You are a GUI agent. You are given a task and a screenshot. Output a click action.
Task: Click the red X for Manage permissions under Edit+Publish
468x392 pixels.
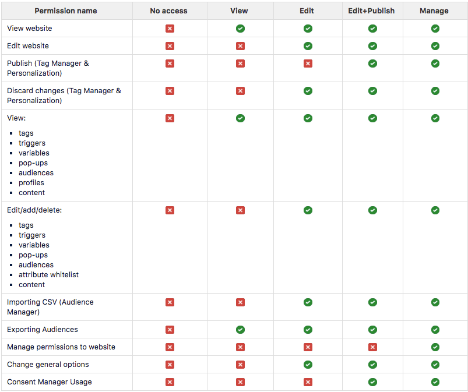click(x=372, y=347)
